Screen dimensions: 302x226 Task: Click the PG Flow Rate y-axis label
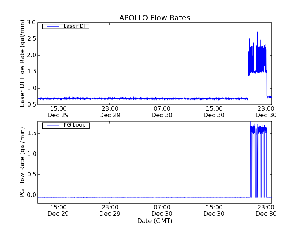tap(22, 162)
